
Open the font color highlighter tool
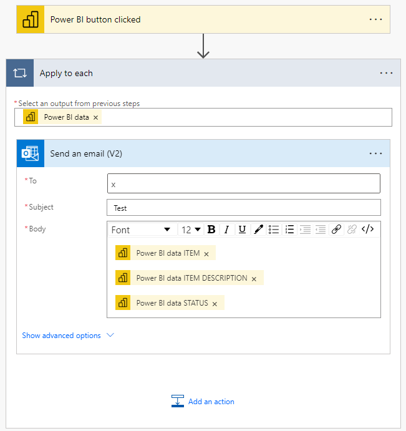tap(258, 230)
